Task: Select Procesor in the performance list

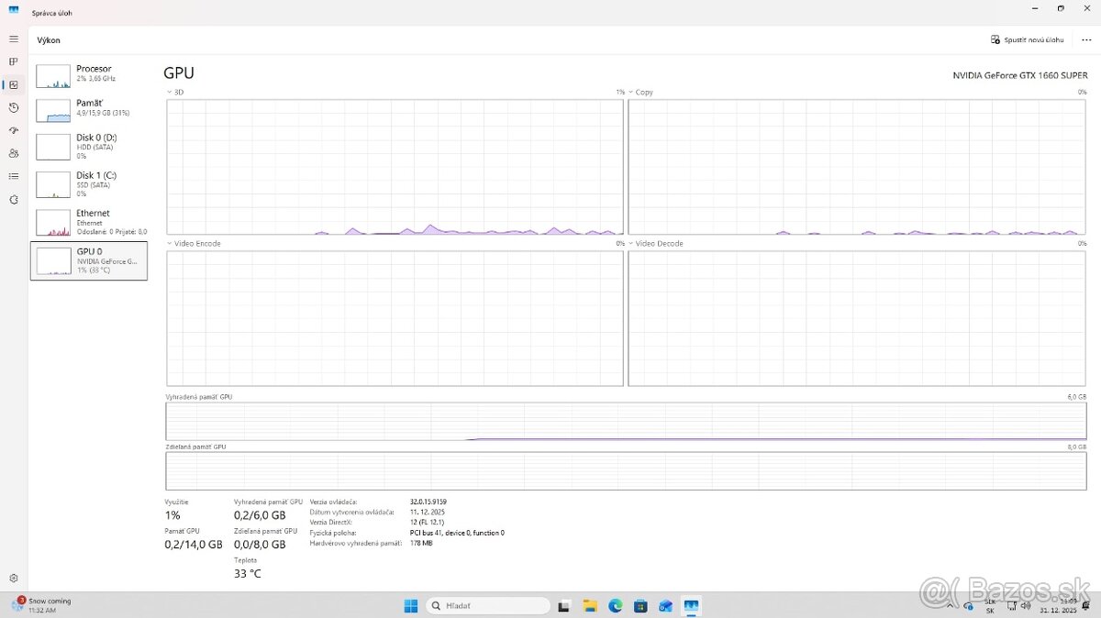Action: tap(89, 74)
